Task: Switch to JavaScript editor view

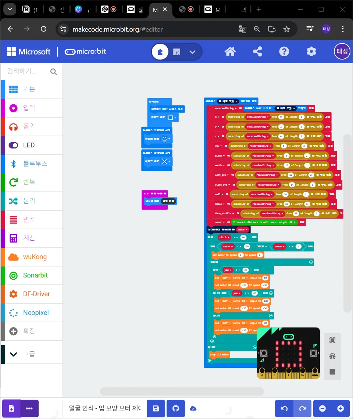Action: pos(177,52)
